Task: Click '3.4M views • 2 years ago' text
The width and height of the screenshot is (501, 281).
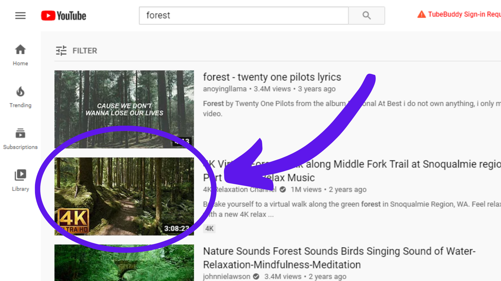Action: 305,277
